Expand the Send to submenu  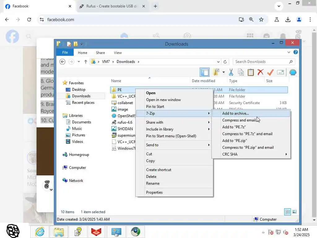click(x=174, y=145)
